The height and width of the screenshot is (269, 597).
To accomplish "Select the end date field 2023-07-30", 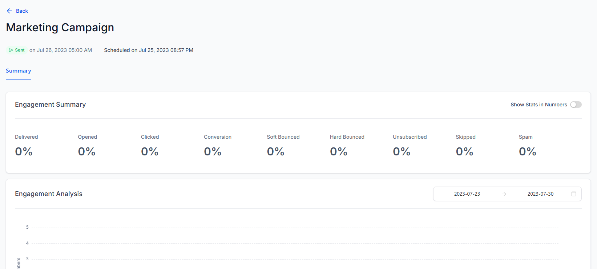I will coord(540,194).
